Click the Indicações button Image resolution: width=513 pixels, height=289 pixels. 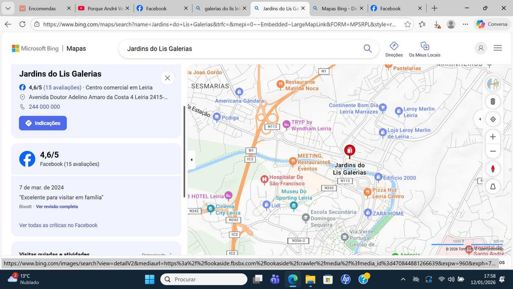point(43,123)
